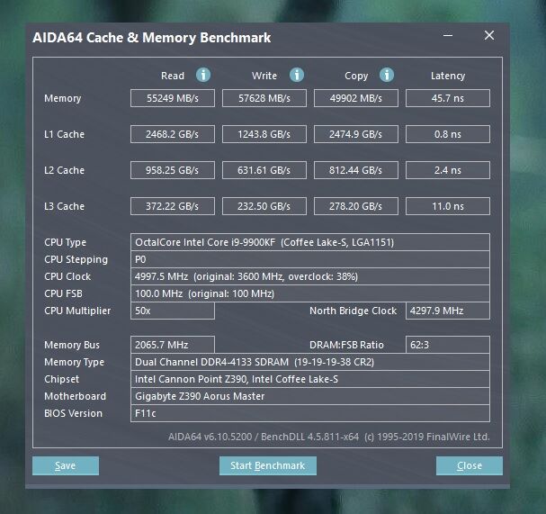Click the CPU Stepping value P0
This screenshot has height=514, width=546.
[310, 259]
